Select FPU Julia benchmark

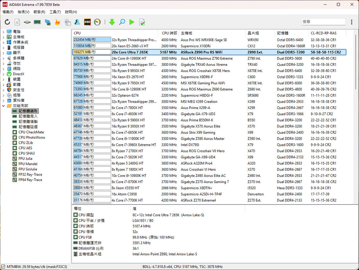click(x=22, y=158)
